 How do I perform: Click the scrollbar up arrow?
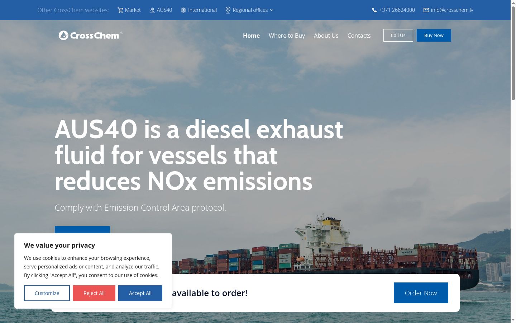[x=513, y=3]
